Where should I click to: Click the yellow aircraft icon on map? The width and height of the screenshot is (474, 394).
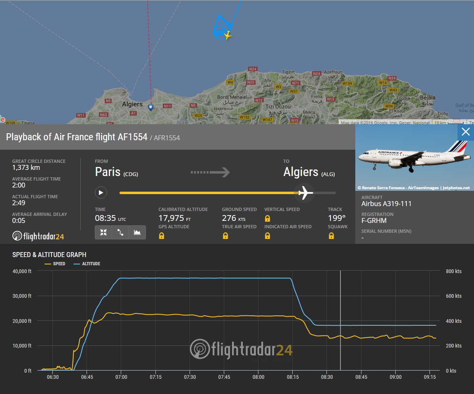pos(227,36)
